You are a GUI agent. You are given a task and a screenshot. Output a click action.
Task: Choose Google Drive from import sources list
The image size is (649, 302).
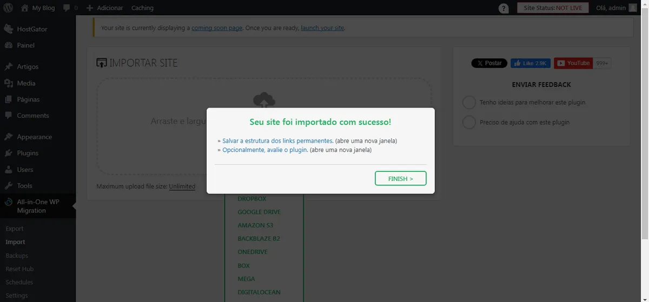[259, 212]
